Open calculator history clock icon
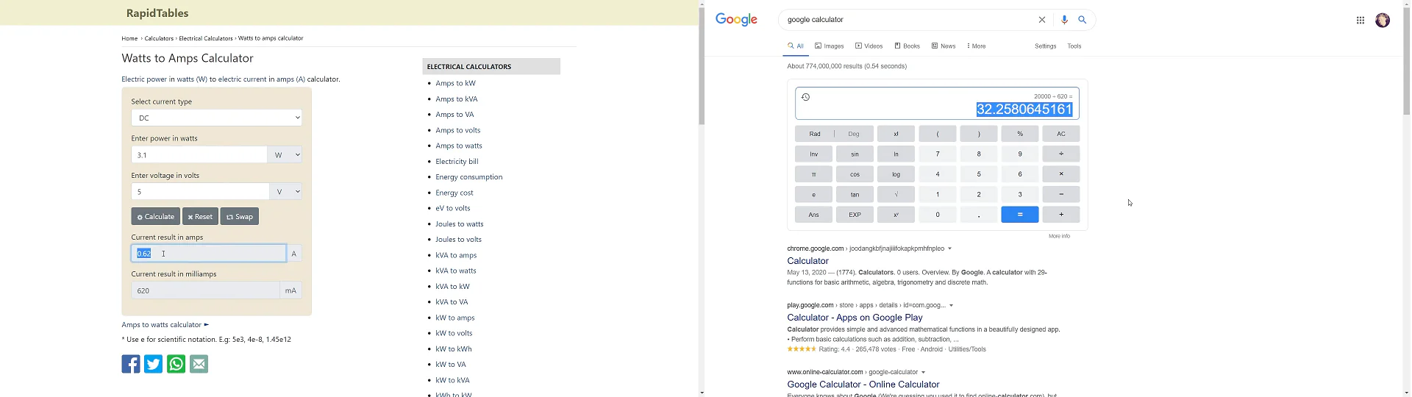Screen dimensions: 1412x397 tap(805, 97)
